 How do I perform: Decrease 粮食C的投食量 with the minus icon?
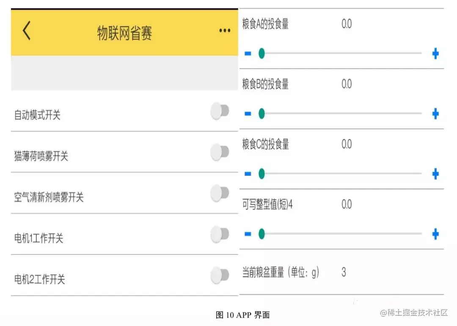click(x=248, y=174)
